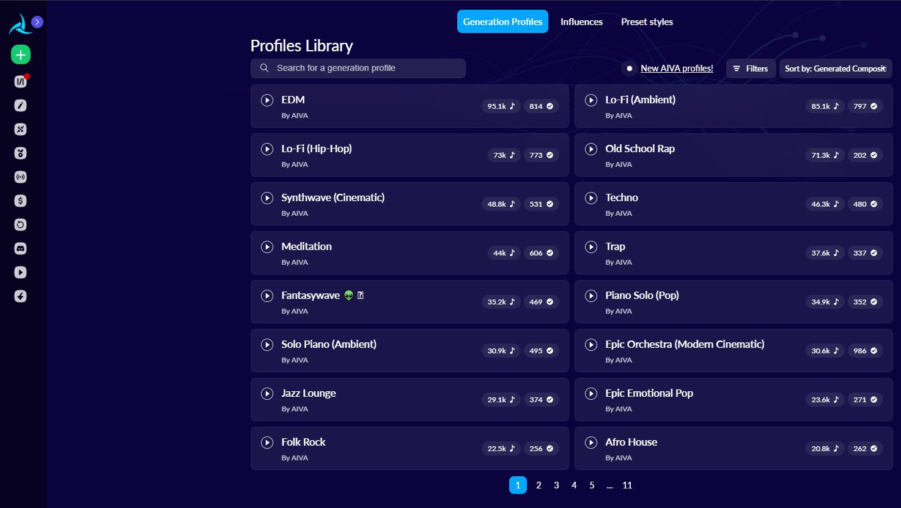The image size is (901, 508).
Task: Play the Jazz Lounge profile preview
Action: (x=267, y=394)
